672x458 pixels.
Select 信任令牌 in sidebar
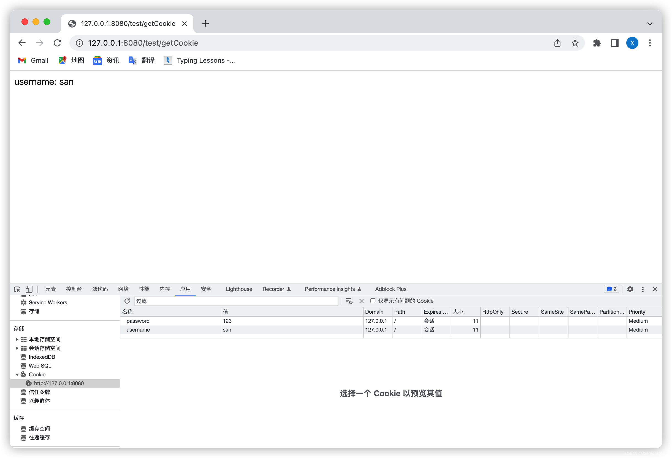coord(39,392)
